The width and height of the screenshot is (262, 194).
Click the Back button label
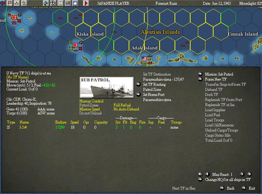click(x=230, y=188)
